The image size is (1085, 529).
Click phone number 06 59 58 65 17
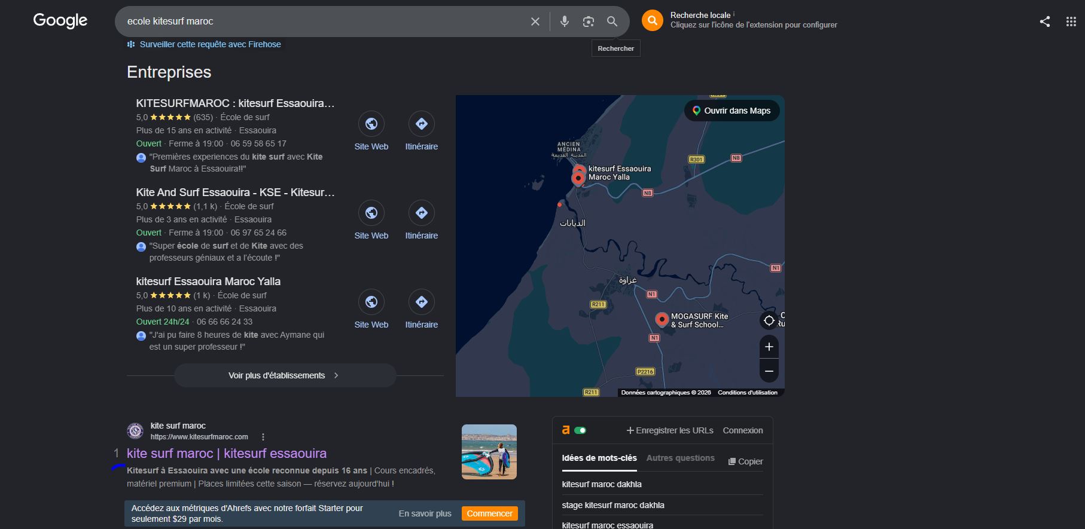coord(258,143)
